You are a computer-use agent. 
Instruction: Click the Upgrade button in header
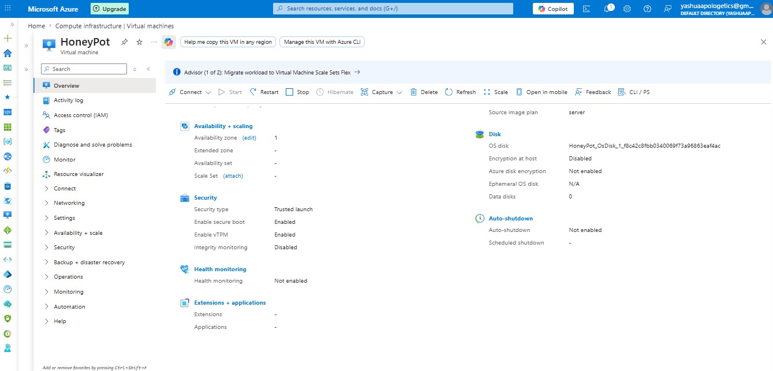[x=110, y=9]
